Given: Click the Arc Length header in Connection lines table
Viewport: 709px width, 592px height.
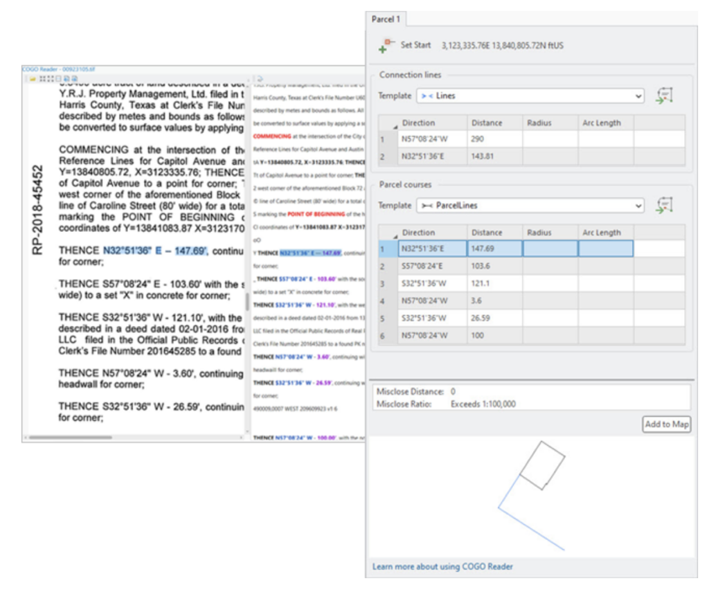Looking at the screenshot, I should (606, 123).
